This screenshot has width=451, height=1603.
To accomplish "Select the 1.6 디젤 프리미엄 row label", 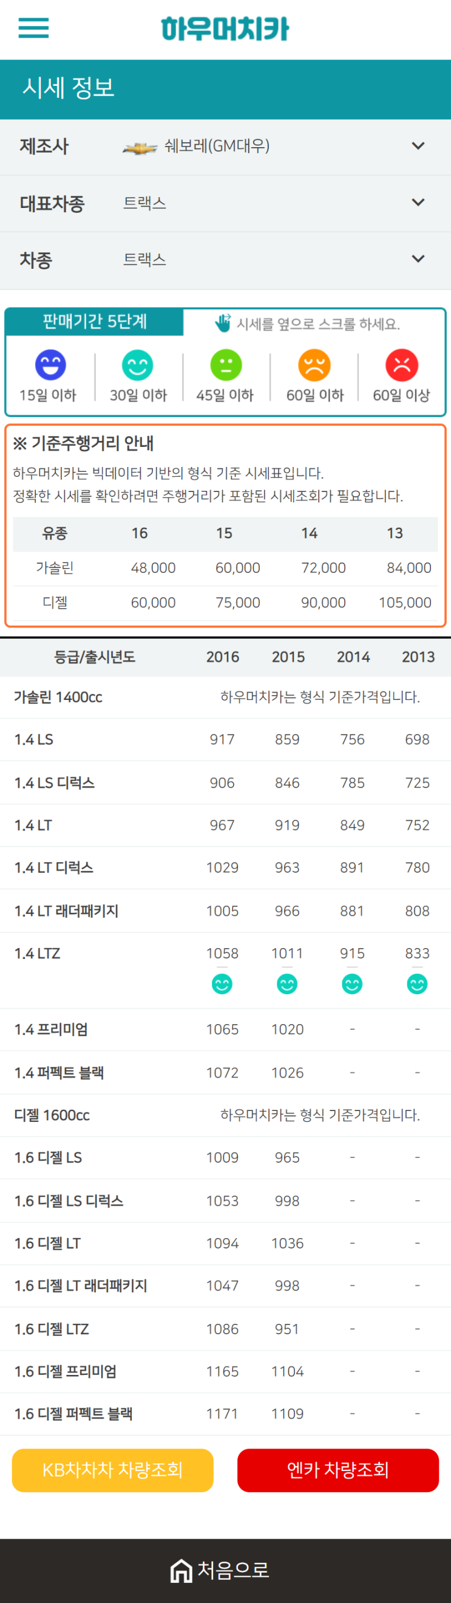I will [x=65, y=1371].
